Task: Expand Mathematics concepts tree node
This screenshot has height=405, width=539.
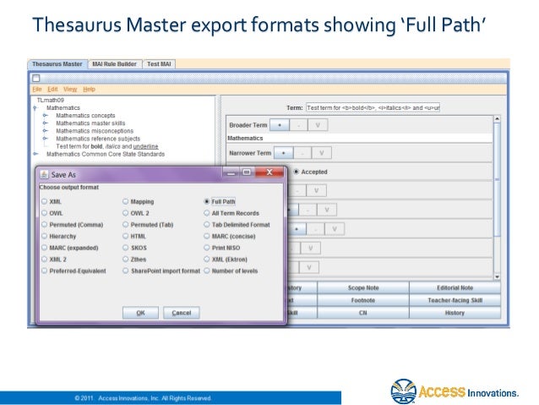Action: (45, 115)
